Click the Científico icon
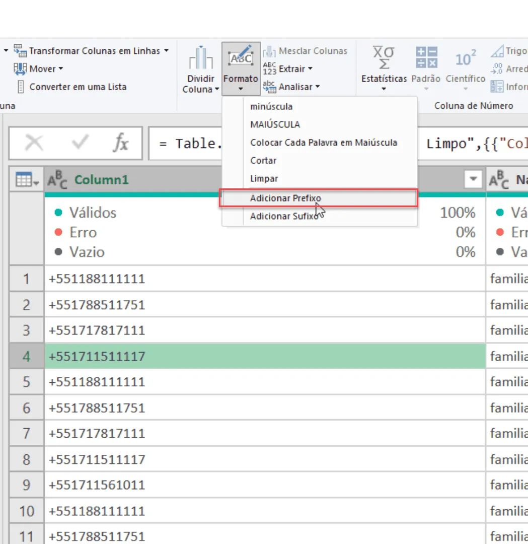Image resolution: width=528 pixels, height=544 pixels. [x=465, y=58]
